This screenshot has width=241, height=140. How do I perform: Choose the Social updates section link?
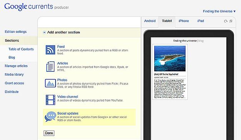[x=68, y=113]
